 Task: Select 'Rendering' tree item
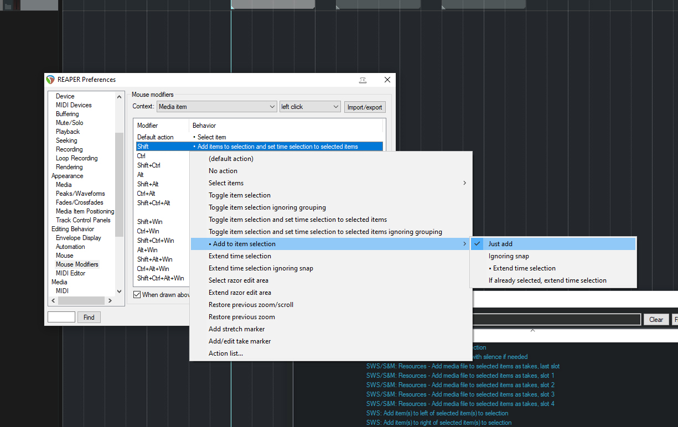point(69,167)
